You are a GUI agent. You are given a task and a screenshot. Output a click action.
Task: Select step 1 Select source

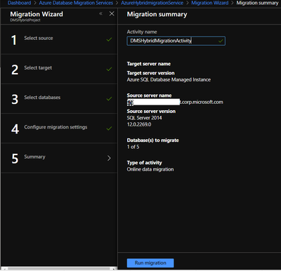coord(59,39)
